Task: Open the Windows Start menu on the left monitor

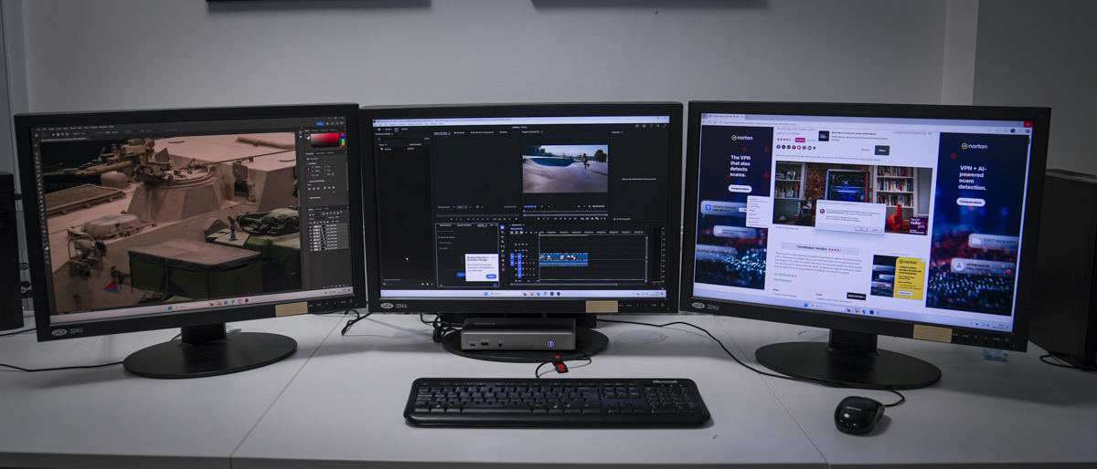Action: 169,307
